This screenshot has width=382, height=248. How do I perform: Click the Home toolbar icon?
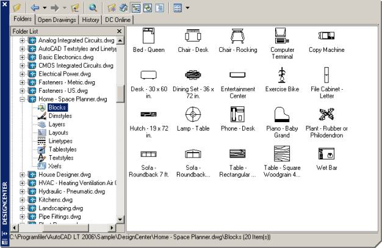pos(123,8)
